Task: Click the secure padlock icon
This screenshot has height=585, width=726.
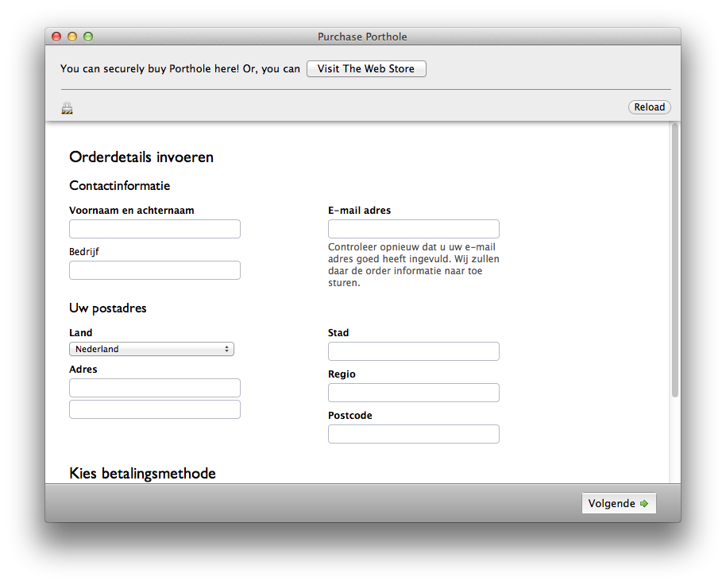Action: 68,108
